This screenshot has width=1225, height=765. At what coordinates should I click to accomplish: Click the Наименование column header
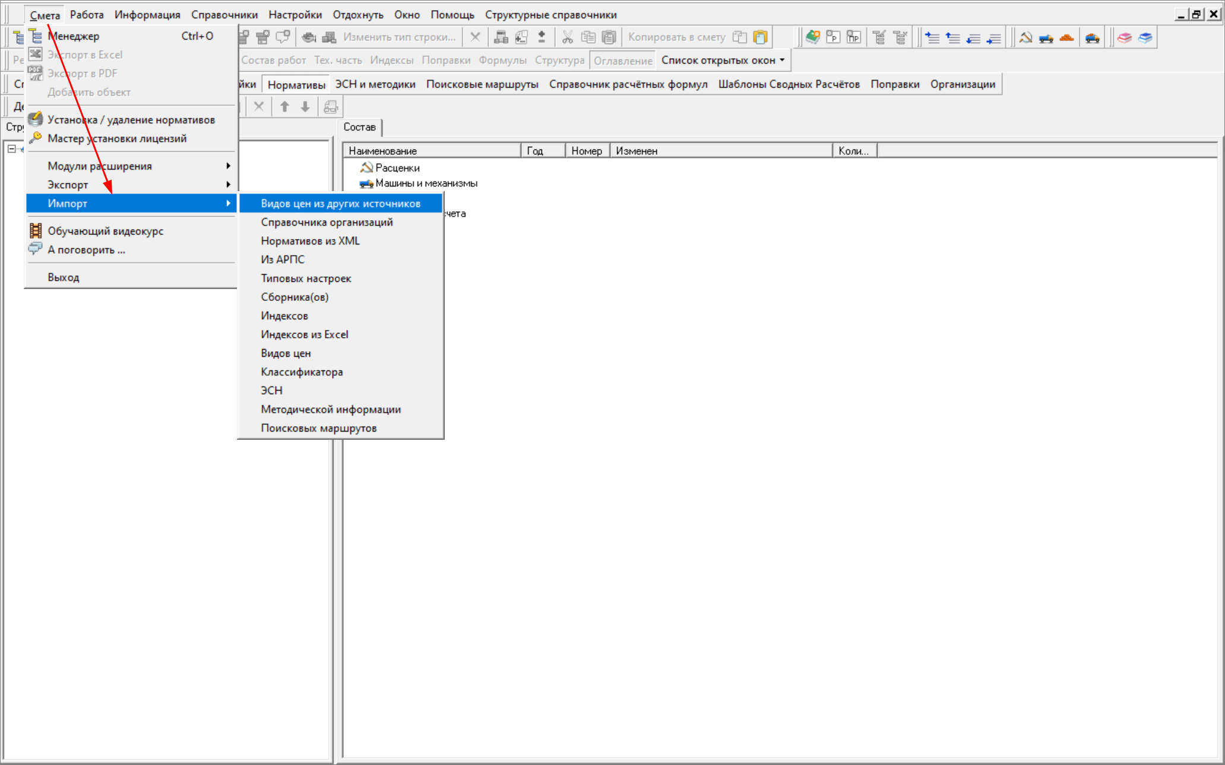[432, 151]
